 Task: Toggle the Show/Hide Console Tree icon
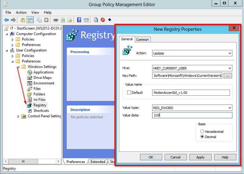[x=30, y=20]
